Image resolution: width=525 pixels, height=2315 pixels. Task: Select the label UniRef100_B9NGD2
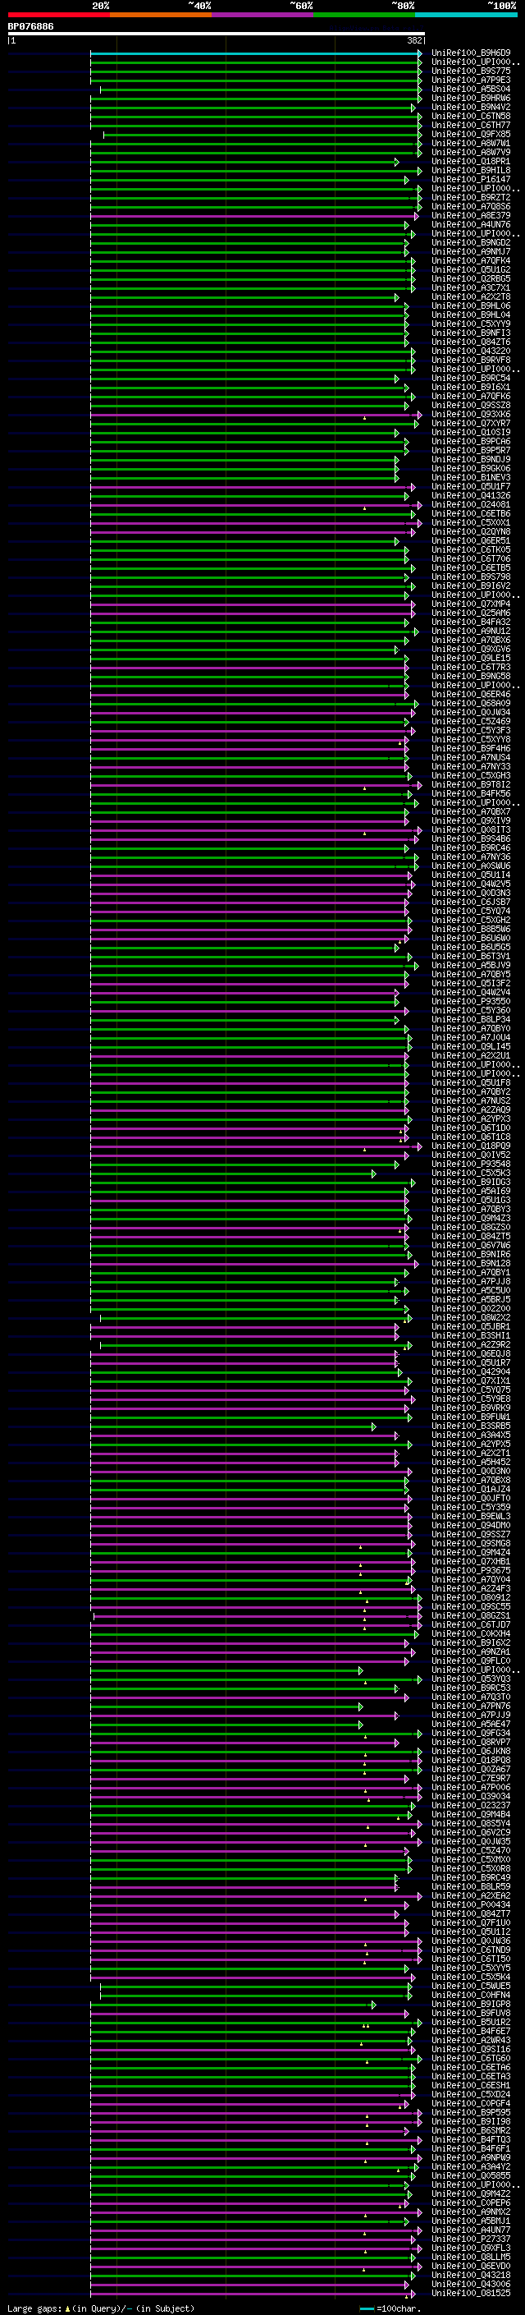471,242
